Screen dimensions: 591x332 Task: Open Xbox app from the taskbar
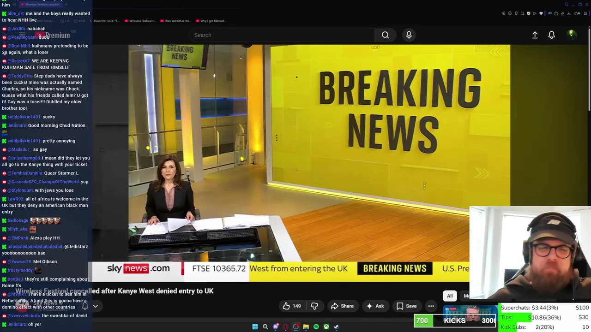pos(326,326)
